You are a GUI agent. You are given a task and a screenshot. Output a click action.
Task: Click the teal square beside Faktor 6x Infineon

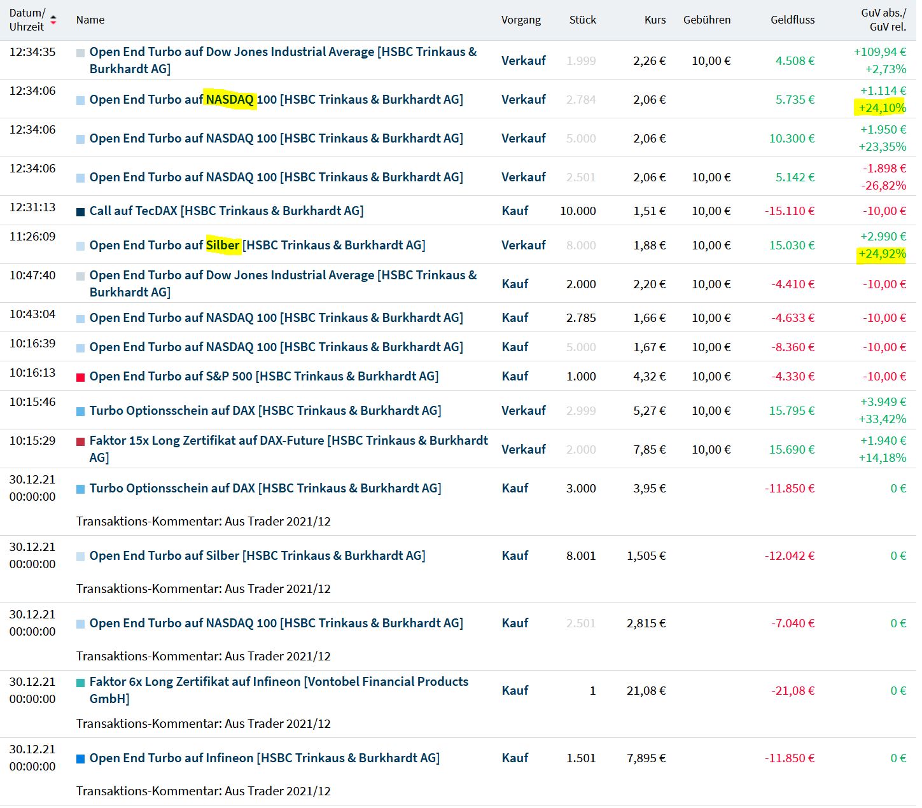click(x=80, y=683)
